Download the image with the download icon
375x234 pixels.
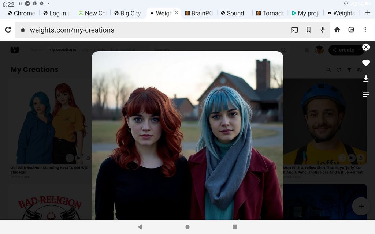[x=366, y=78]
